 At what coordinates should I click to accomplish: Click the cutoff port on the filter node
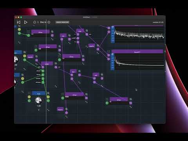(x=78, y=38)
